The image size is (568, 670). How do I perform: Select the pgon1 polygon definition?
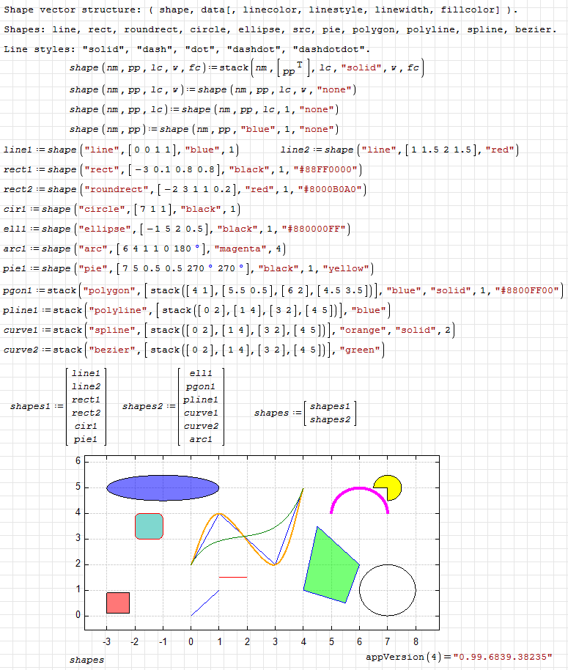coord(283,290)
